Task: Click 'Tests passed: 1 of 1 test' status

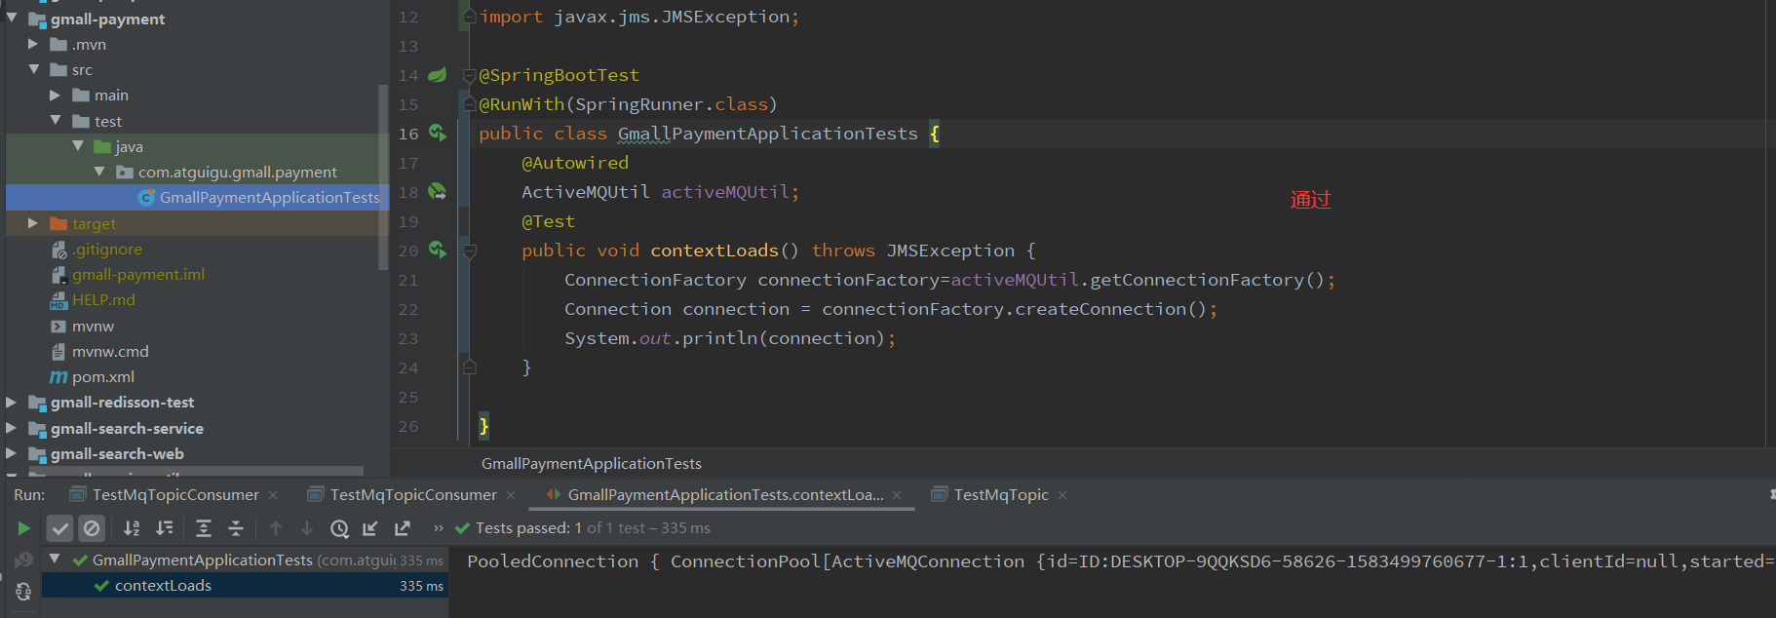Action: 582,528
